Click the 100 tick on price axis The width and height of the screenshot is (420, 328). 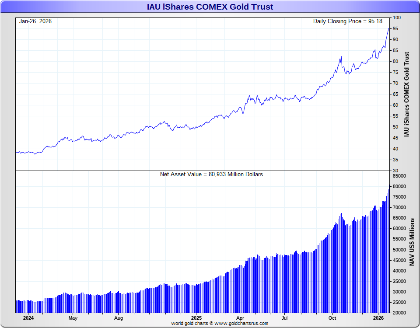click(397, 17)
